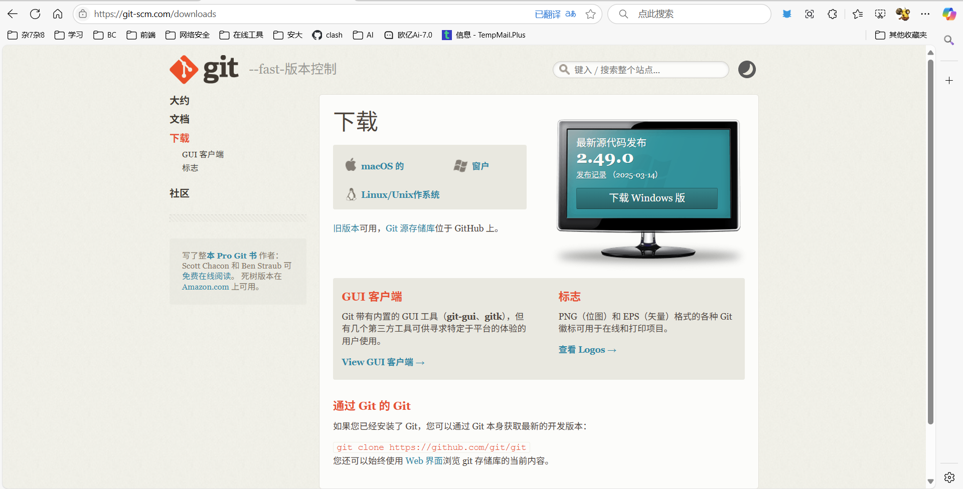Click 下载 Windows 版 button
Image resolution: width=963 pixels, height=489 pixels.
point(647,198)
